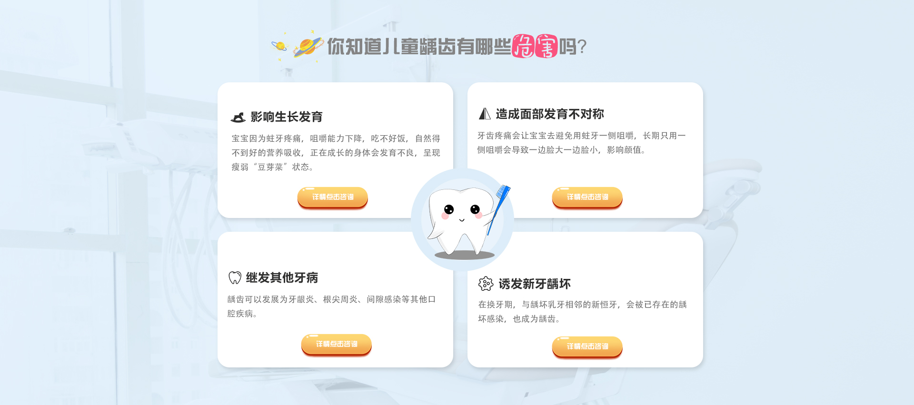Click the triangle icon beside 造成面部发育不对称
Viewport: 914px width, 405px height.
pos(485,114)
